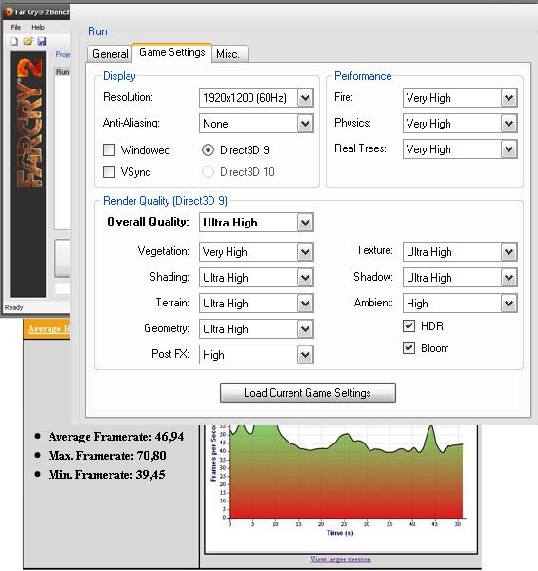Open the Anti-Aliasing dropdown
The width and height of the screenshot is (538, 571).
256,123
